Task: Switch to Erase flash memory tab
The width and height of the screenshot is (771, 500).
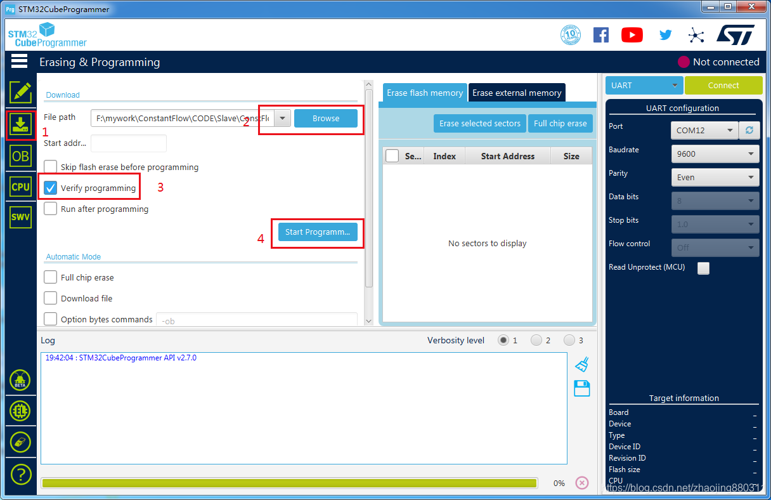Action: (425, 93)
